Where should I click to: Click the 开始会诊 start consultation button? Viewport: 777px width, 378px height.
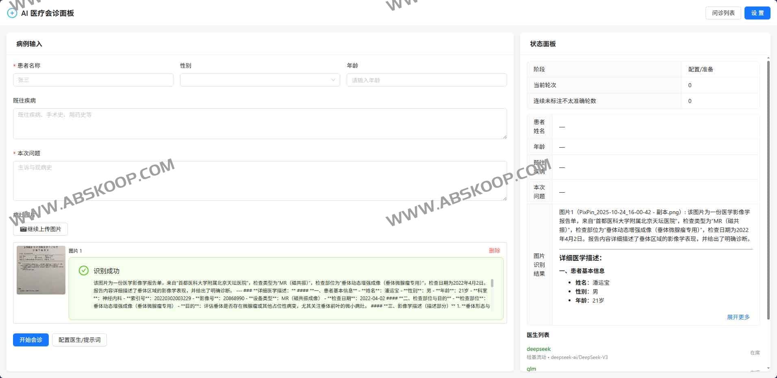(x=30, y=340)
